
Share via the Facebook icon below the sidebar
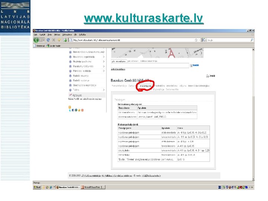(x=73, y=110)
